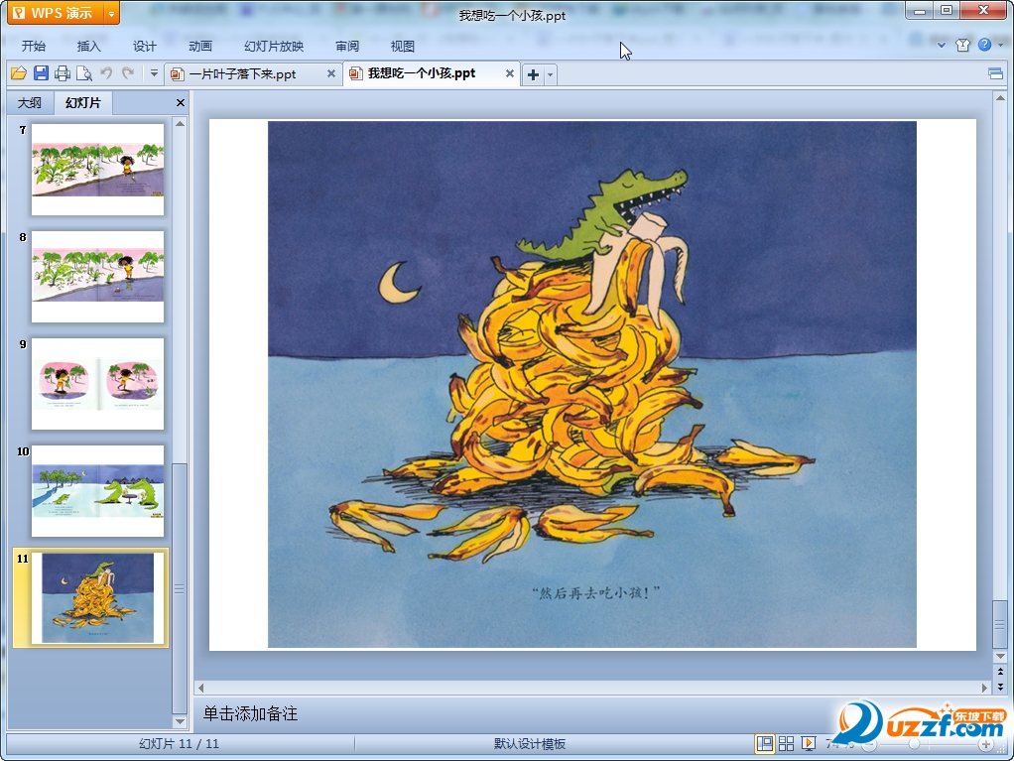
Task: Open the WPS 演示 application menu button
Action: click(x=55, y=13)
